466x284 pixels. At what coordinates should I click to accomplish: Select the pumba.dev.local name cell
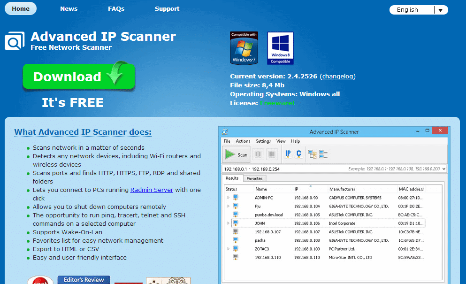coord(268,215)
